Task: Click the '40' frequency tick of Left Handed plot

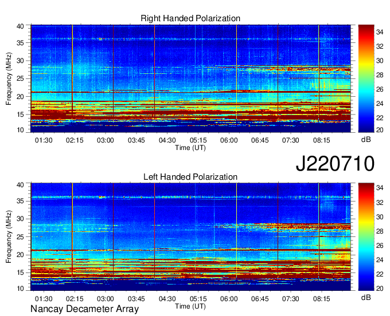Action: tap(20, 185)
